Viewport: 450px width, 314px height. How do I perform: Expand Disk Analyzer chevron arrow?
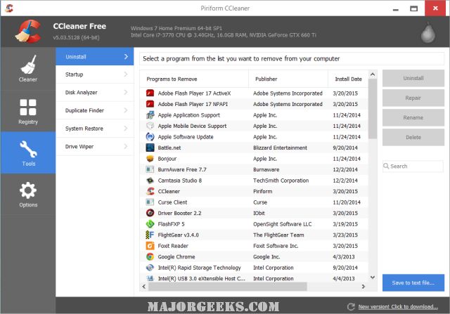click(126, 92)
